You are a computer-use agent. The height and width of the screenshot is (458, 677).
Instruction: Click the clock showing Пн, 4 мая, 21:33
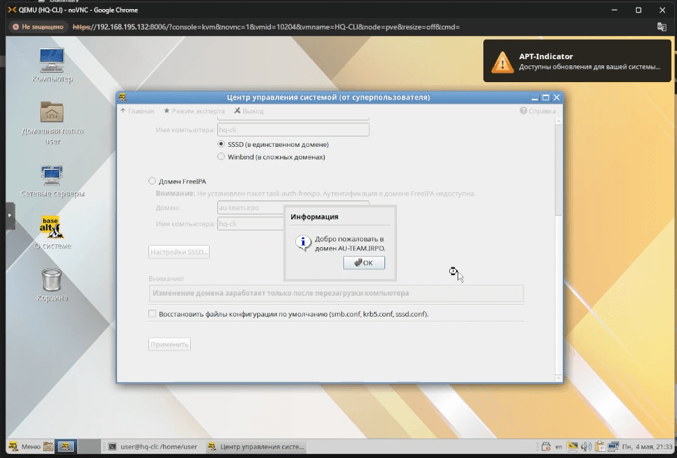647,447
